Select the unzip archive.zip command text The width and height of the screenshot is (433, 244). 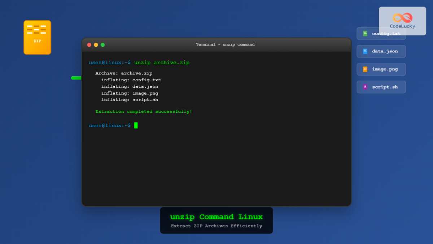[x=161, y=62]
